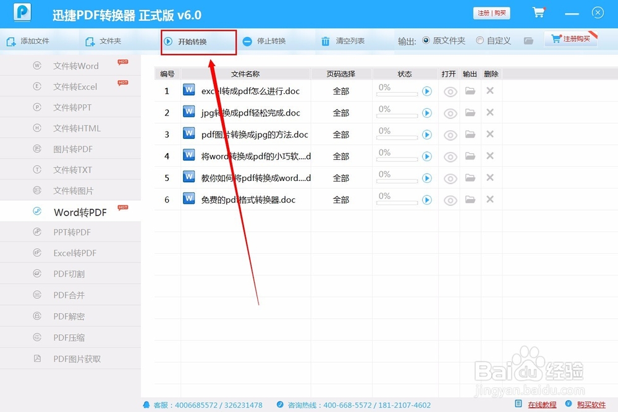
Task: Click the 添加文件 add files icon
Action: coord(11,41)
